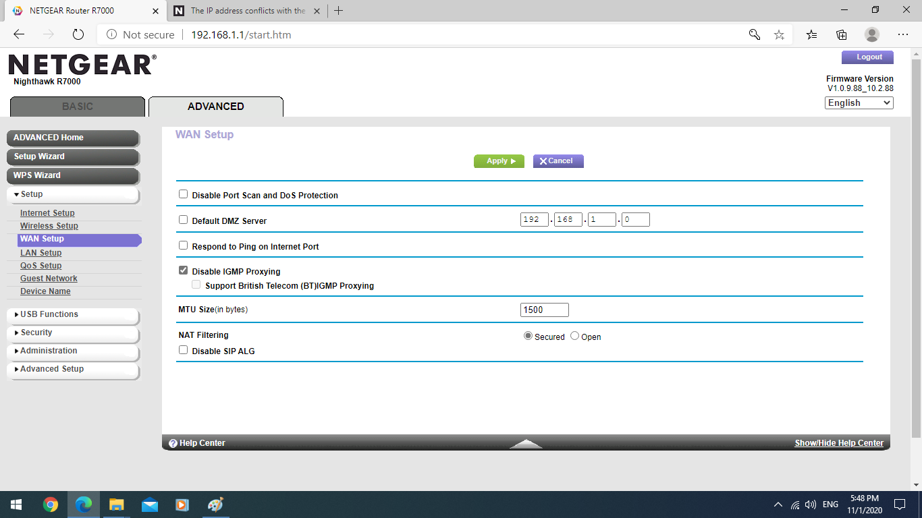
Task: Switch to The IP address conflicts browser tab
Action: tap(247, 11)
